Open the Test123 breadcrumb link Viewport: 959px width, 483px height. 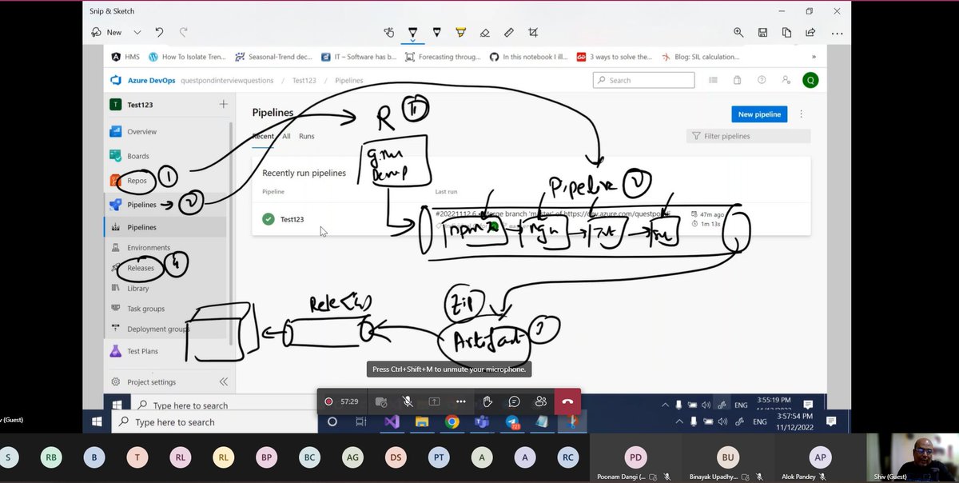click(304, 81)
